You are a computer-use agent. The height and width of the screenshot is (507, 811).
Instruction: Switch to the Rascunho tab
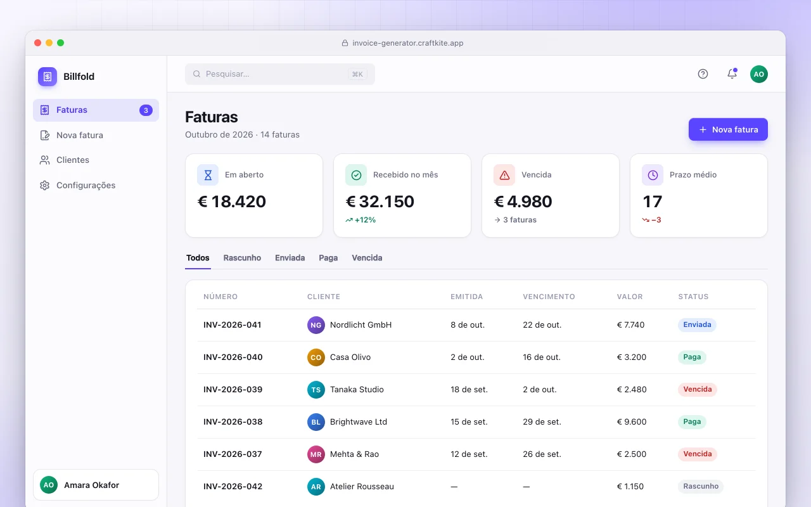[x=242, y=258]
